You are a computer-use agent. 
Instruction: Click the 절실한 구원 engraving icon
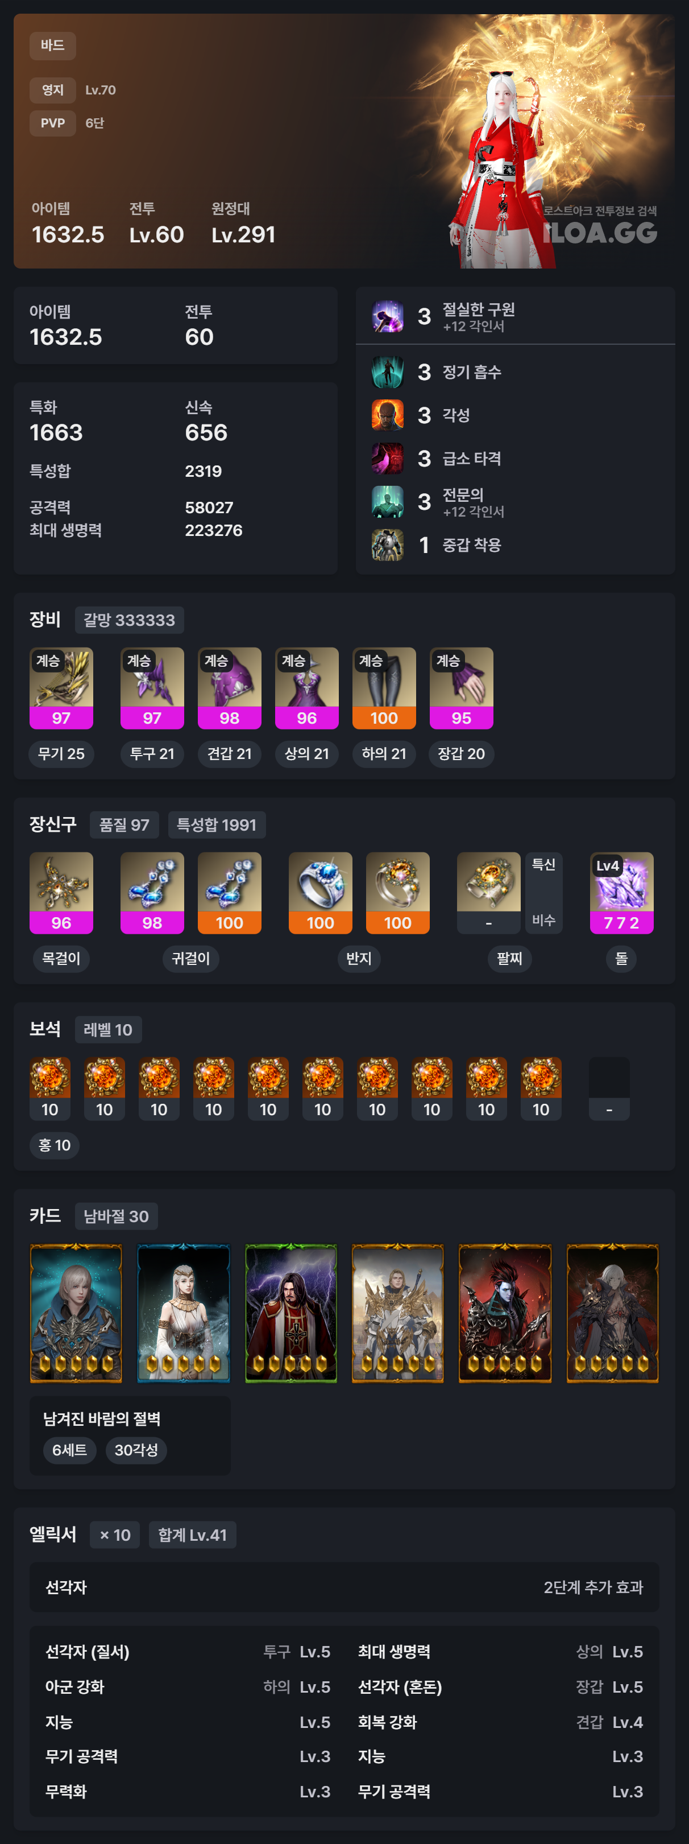387,316
